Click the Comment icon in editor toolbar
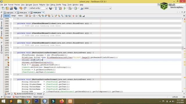This screenshot has width=186, height=104. (x=81, y=16)
